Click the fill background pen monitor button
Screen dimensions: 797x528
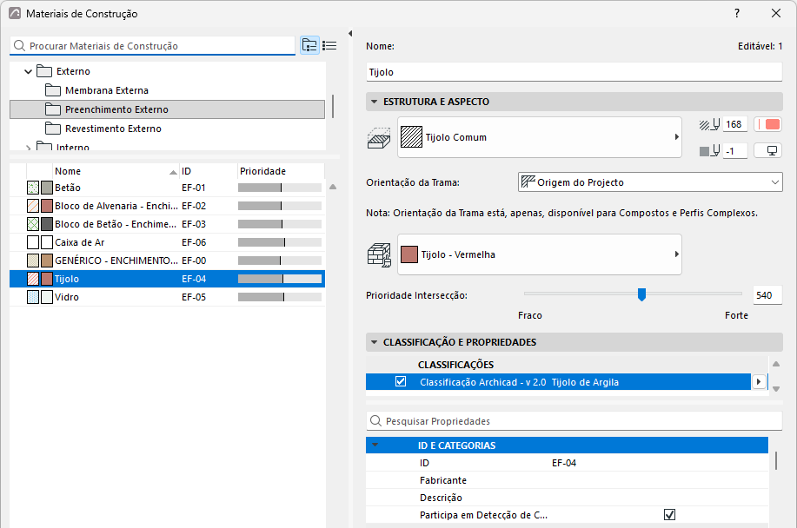point(768,151)
